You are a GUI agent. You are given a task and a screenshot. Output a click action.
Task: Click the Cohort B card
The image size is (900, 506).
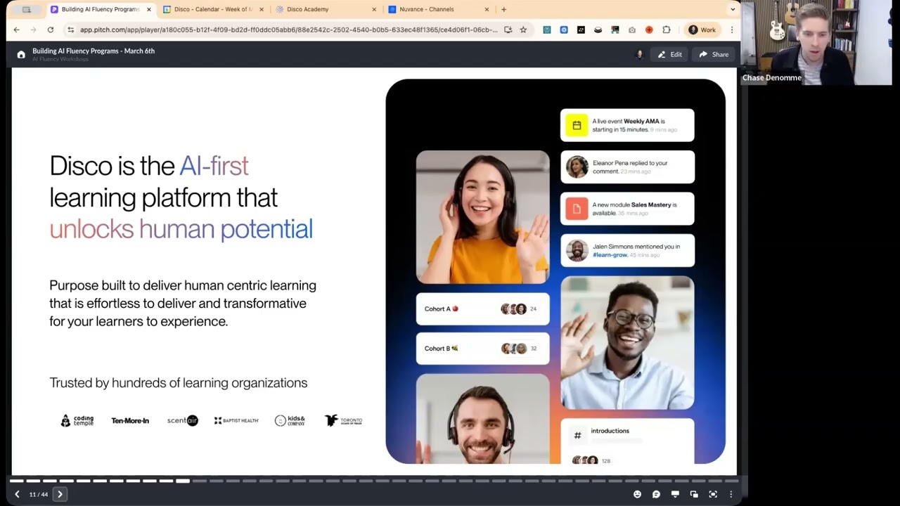[x=482, y=348]
